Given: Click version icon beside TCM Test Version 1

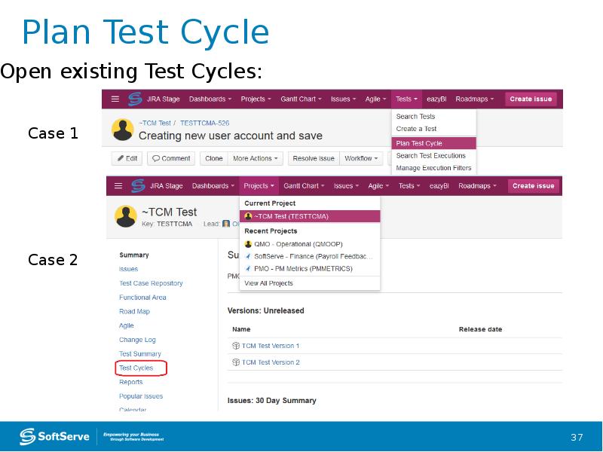Looking at the screenshot, I should click(x=236, y=346).
